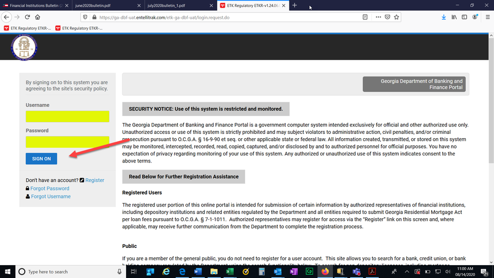
Task: Click the Save to Pocket icon
Action: tap(388, 17)
